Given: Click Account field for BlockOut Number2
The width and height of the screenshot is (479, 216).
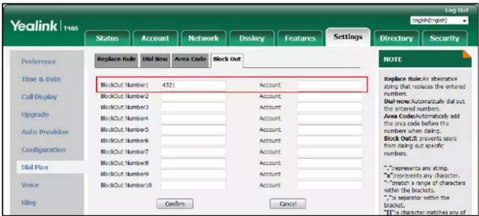Looking at the screenshot, I should click(x=330, y=96).
